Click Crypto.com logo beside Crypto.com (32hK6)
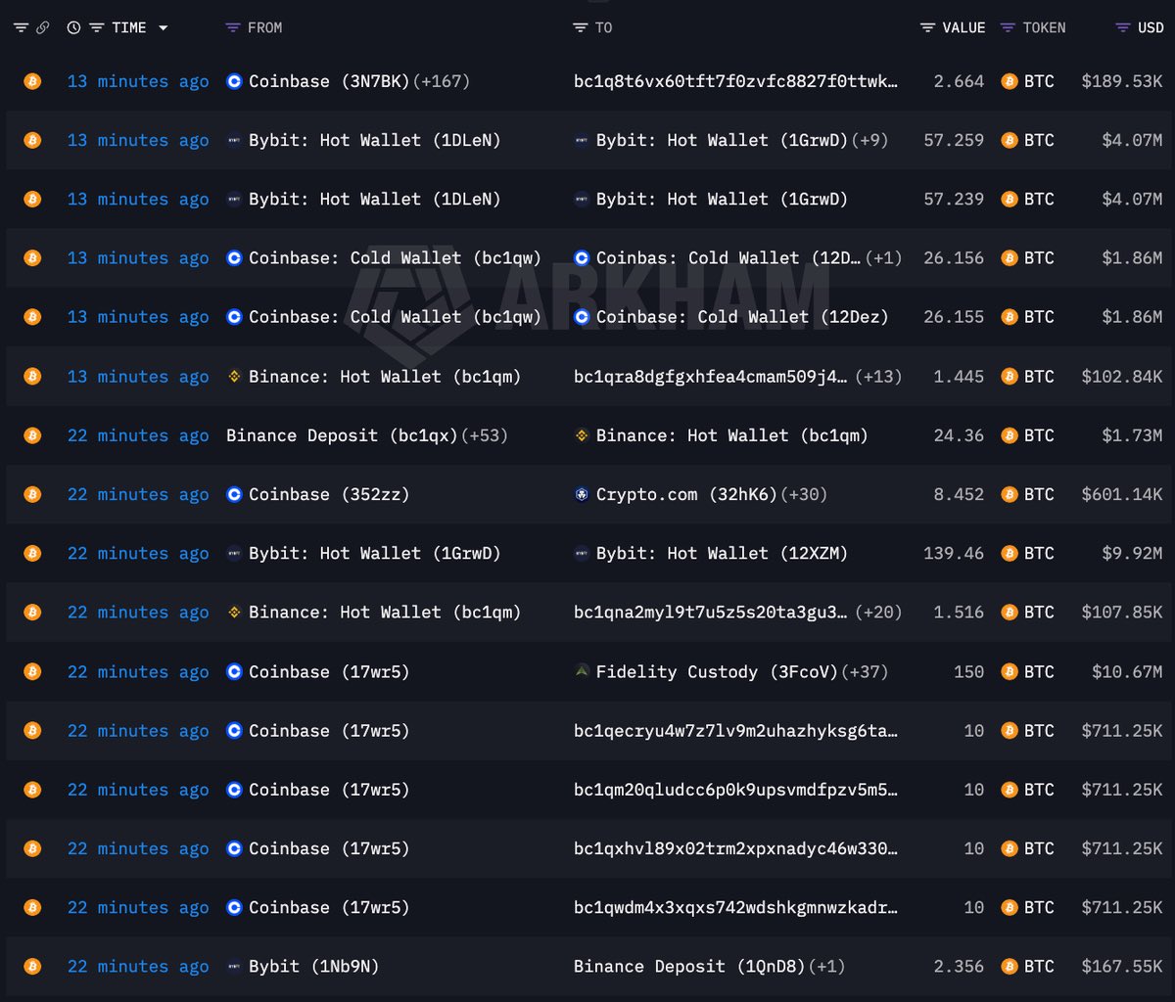Viewport: 1175px width, 1002px height. (582, 494)
